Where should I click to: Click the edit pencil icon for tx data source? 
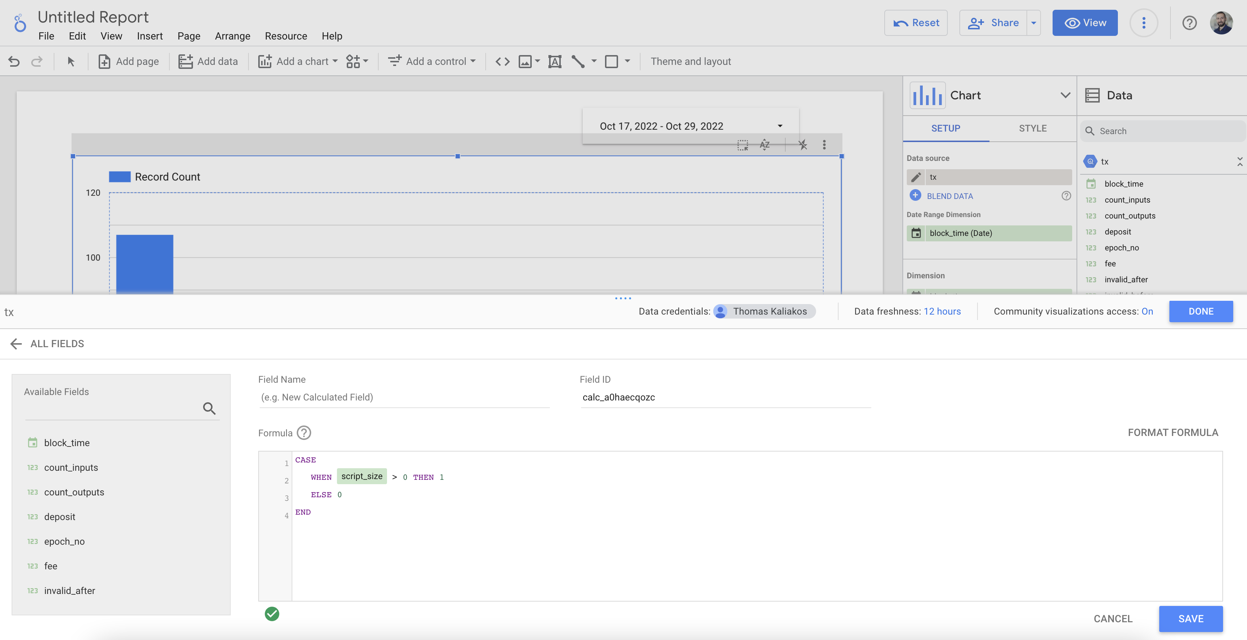click(916, 177)
